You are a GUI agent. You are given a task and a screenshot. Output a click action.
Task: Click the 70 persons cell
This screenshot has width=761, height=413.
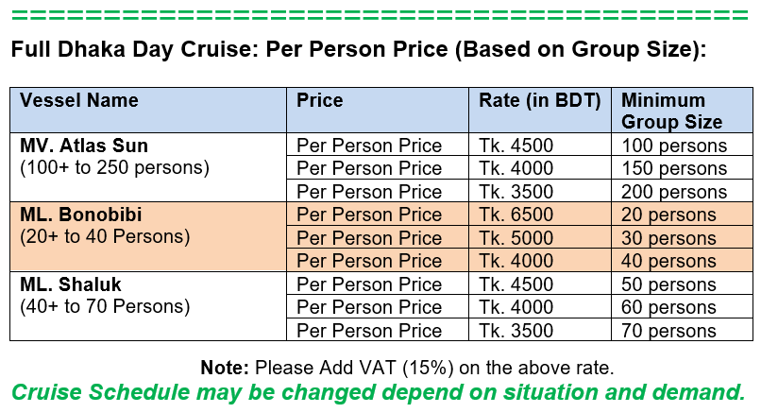(x=682, y=330)
